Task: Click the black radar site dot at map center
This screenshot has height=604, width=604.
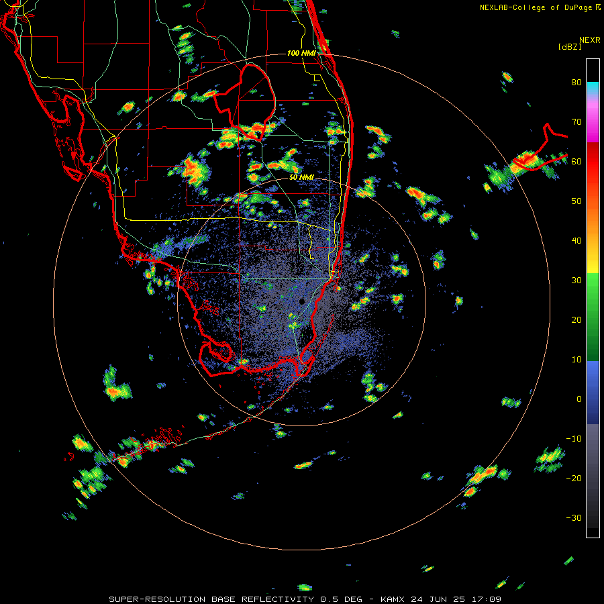Action: 301,301
